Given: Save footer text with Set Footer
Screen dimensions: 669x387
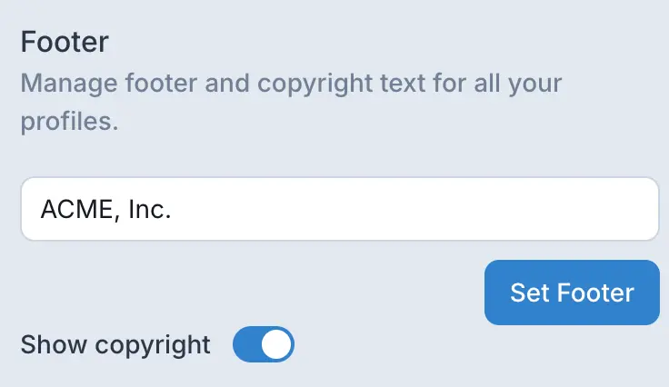Looking at the screenshot, I should coord(571,293).
